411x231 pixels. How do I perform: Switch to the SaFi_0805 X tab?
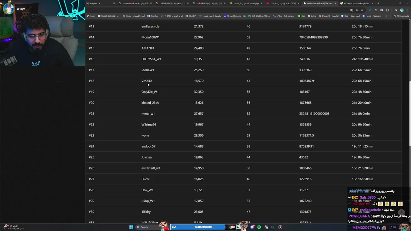pos(172,3)
